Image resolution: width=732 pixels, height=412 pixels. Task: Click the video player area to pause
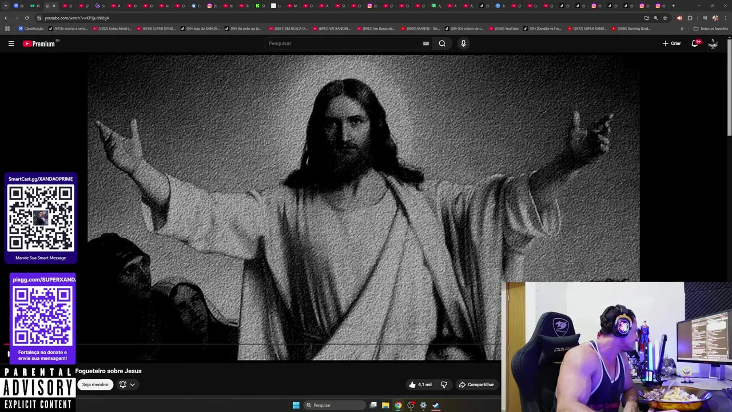[x=364, y=207]
